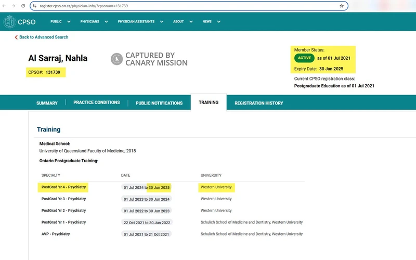Click date 01 Jul 2022 to 30 Jun 2023

tap(147, 211)
